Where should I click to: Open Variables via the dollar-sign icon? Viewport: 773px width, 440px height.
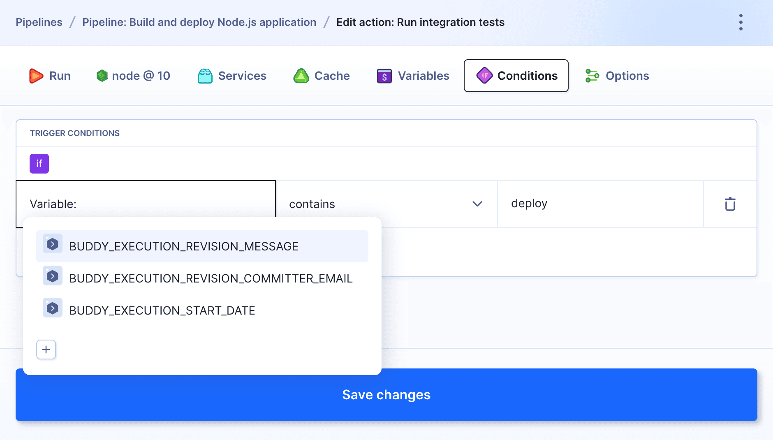pos(384,76)
